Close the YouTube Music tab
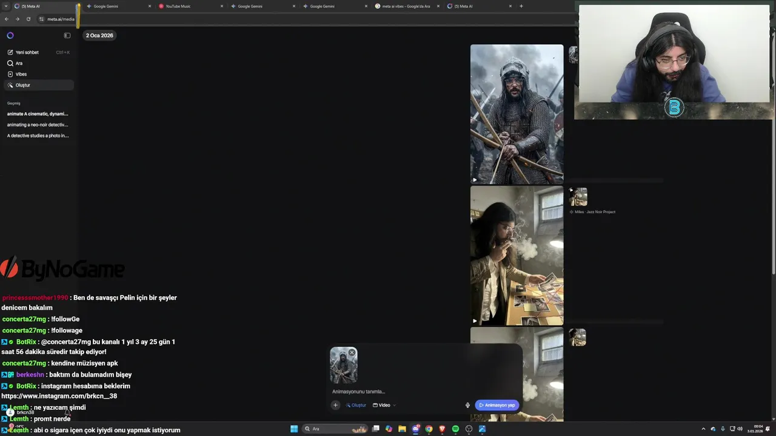Image resolution: width=776 pixels, height=436 pixels. pyautogui.click(x=222, y=6)
